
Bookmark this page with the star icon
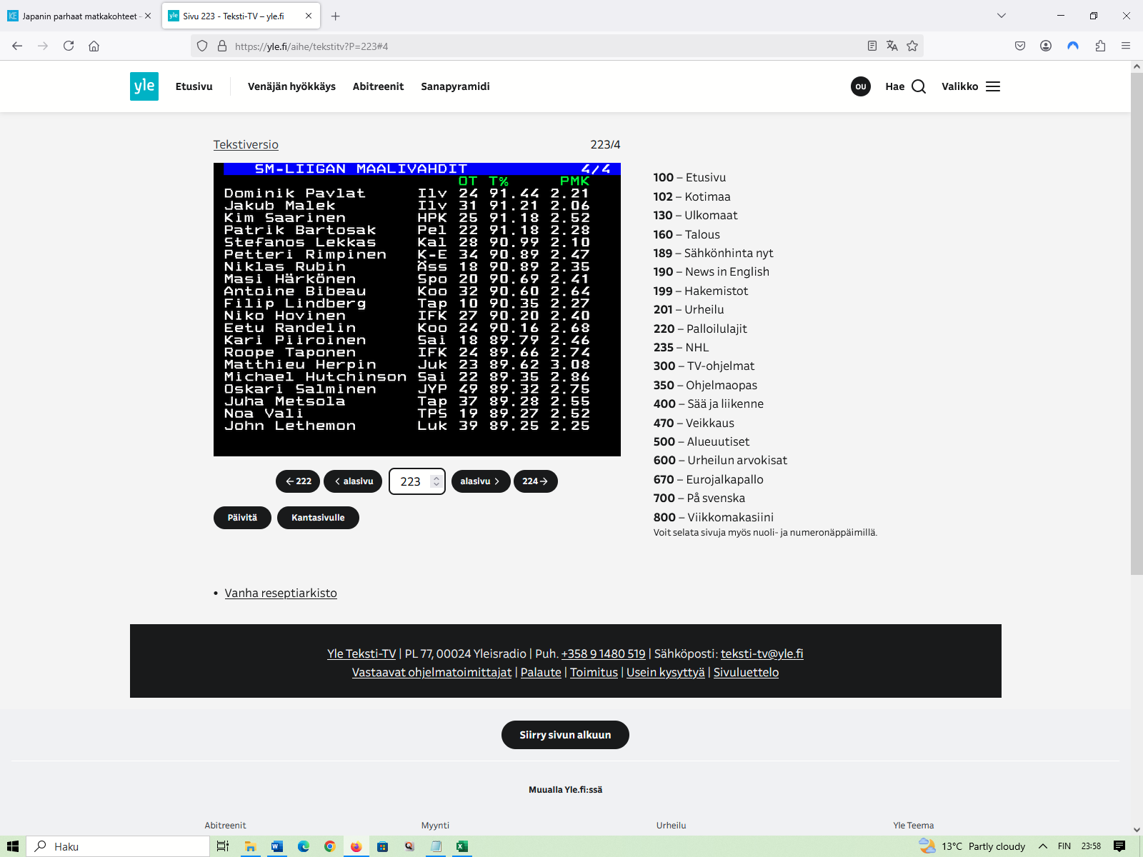[x=912, y=46]
